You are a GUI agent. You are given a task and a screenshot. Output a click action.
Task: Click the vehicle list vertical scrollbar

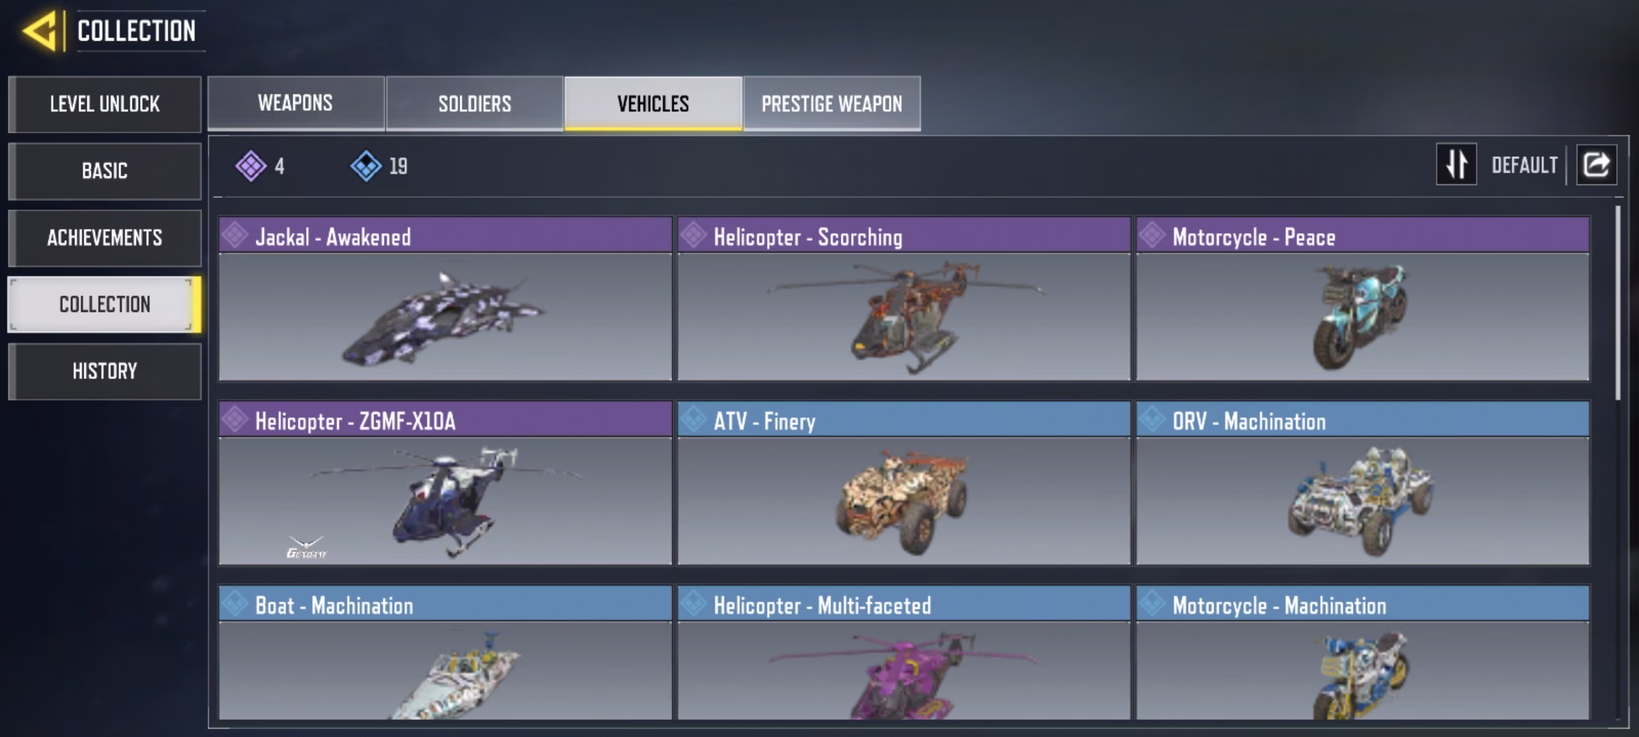[x=1617, y=302]
